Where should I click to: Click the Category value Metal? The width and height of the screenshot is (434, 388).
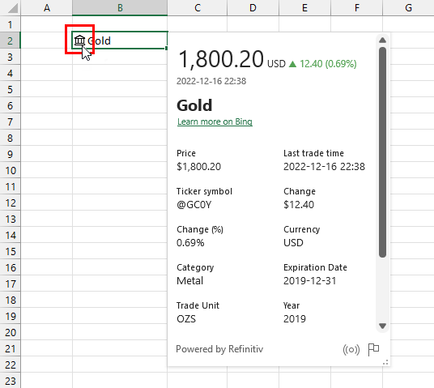(x=189, y=281)
